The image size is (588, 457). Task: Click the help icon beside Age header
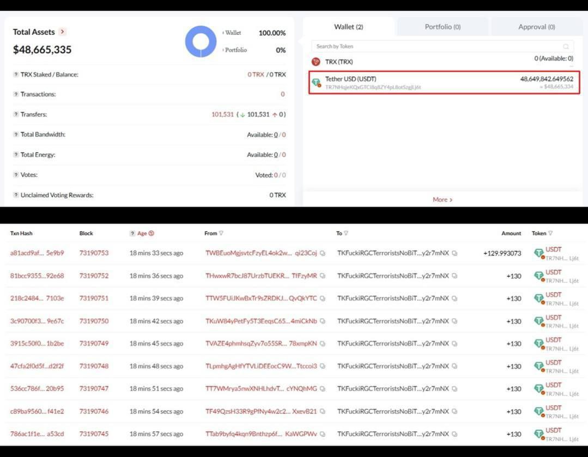[132, 233]
